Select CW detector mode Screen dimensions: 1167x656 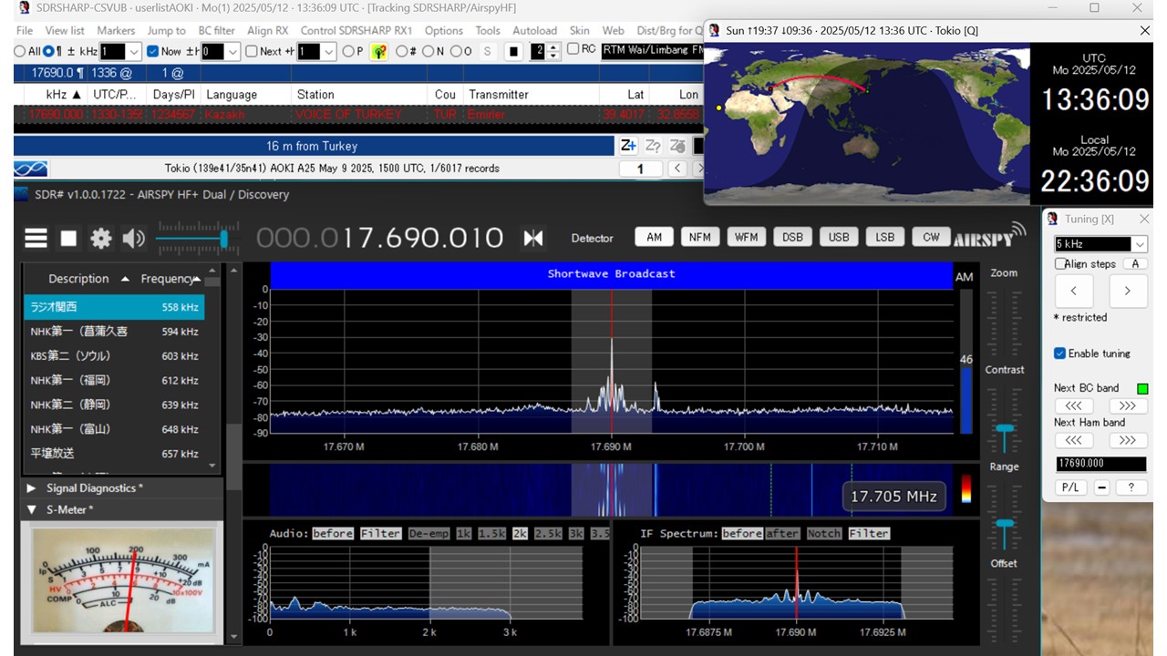(931, 237)
